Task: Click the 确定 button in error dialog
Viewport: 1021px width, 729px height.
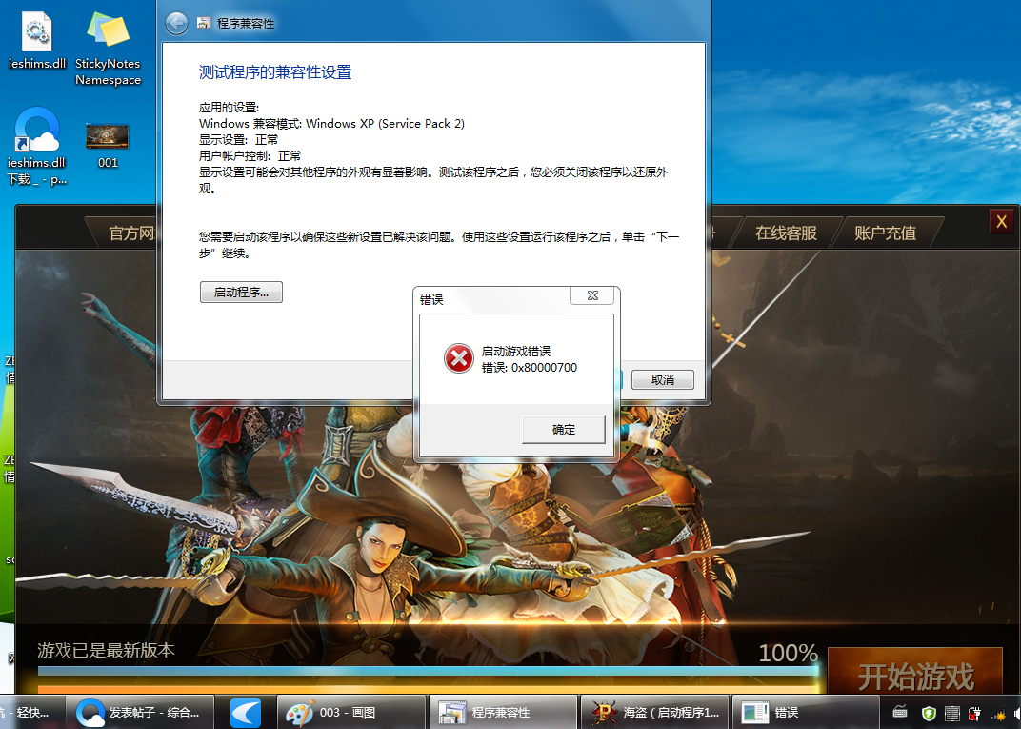Action: pos(563,430)
